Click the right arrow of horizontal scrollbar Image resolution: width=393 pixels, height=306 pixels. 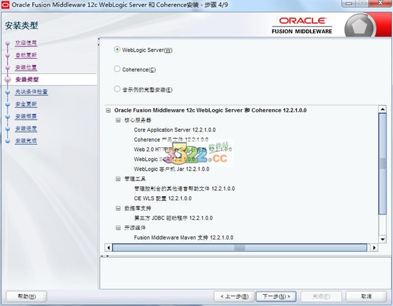[x=374, y=248]
